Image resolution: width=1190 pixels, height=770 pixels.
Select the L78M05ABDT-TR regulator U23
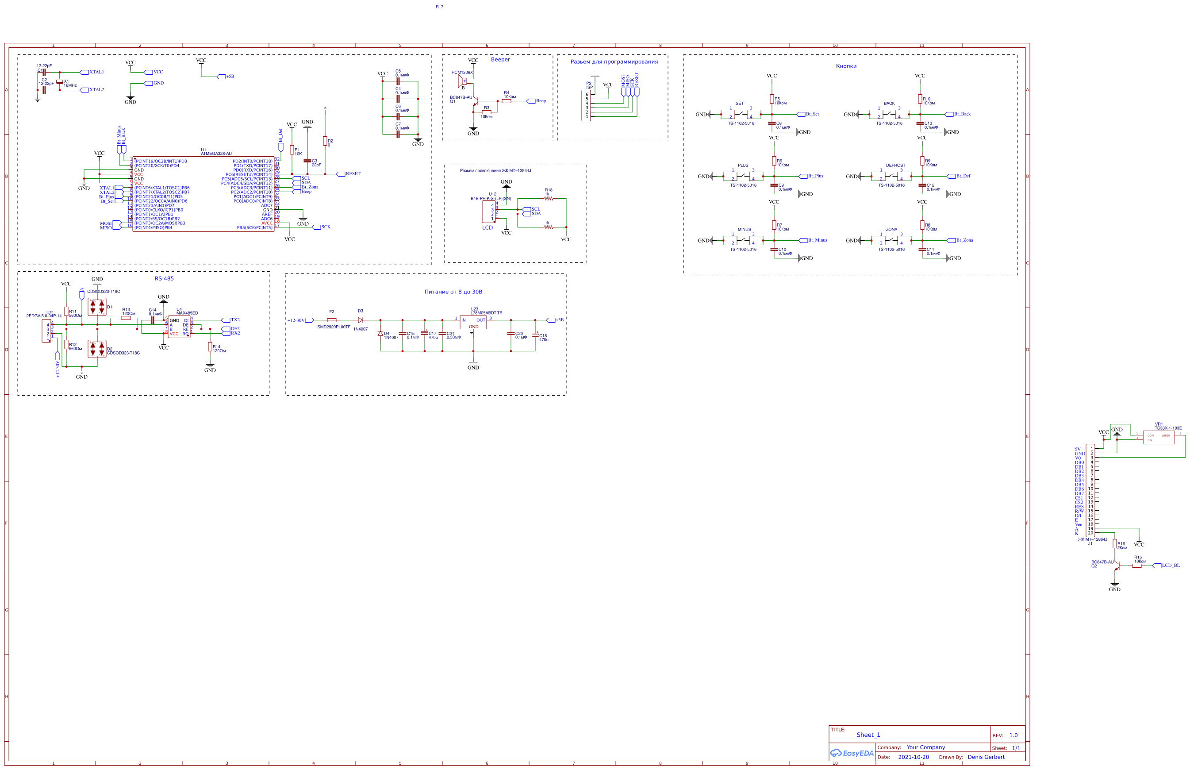tap(473, 323)
